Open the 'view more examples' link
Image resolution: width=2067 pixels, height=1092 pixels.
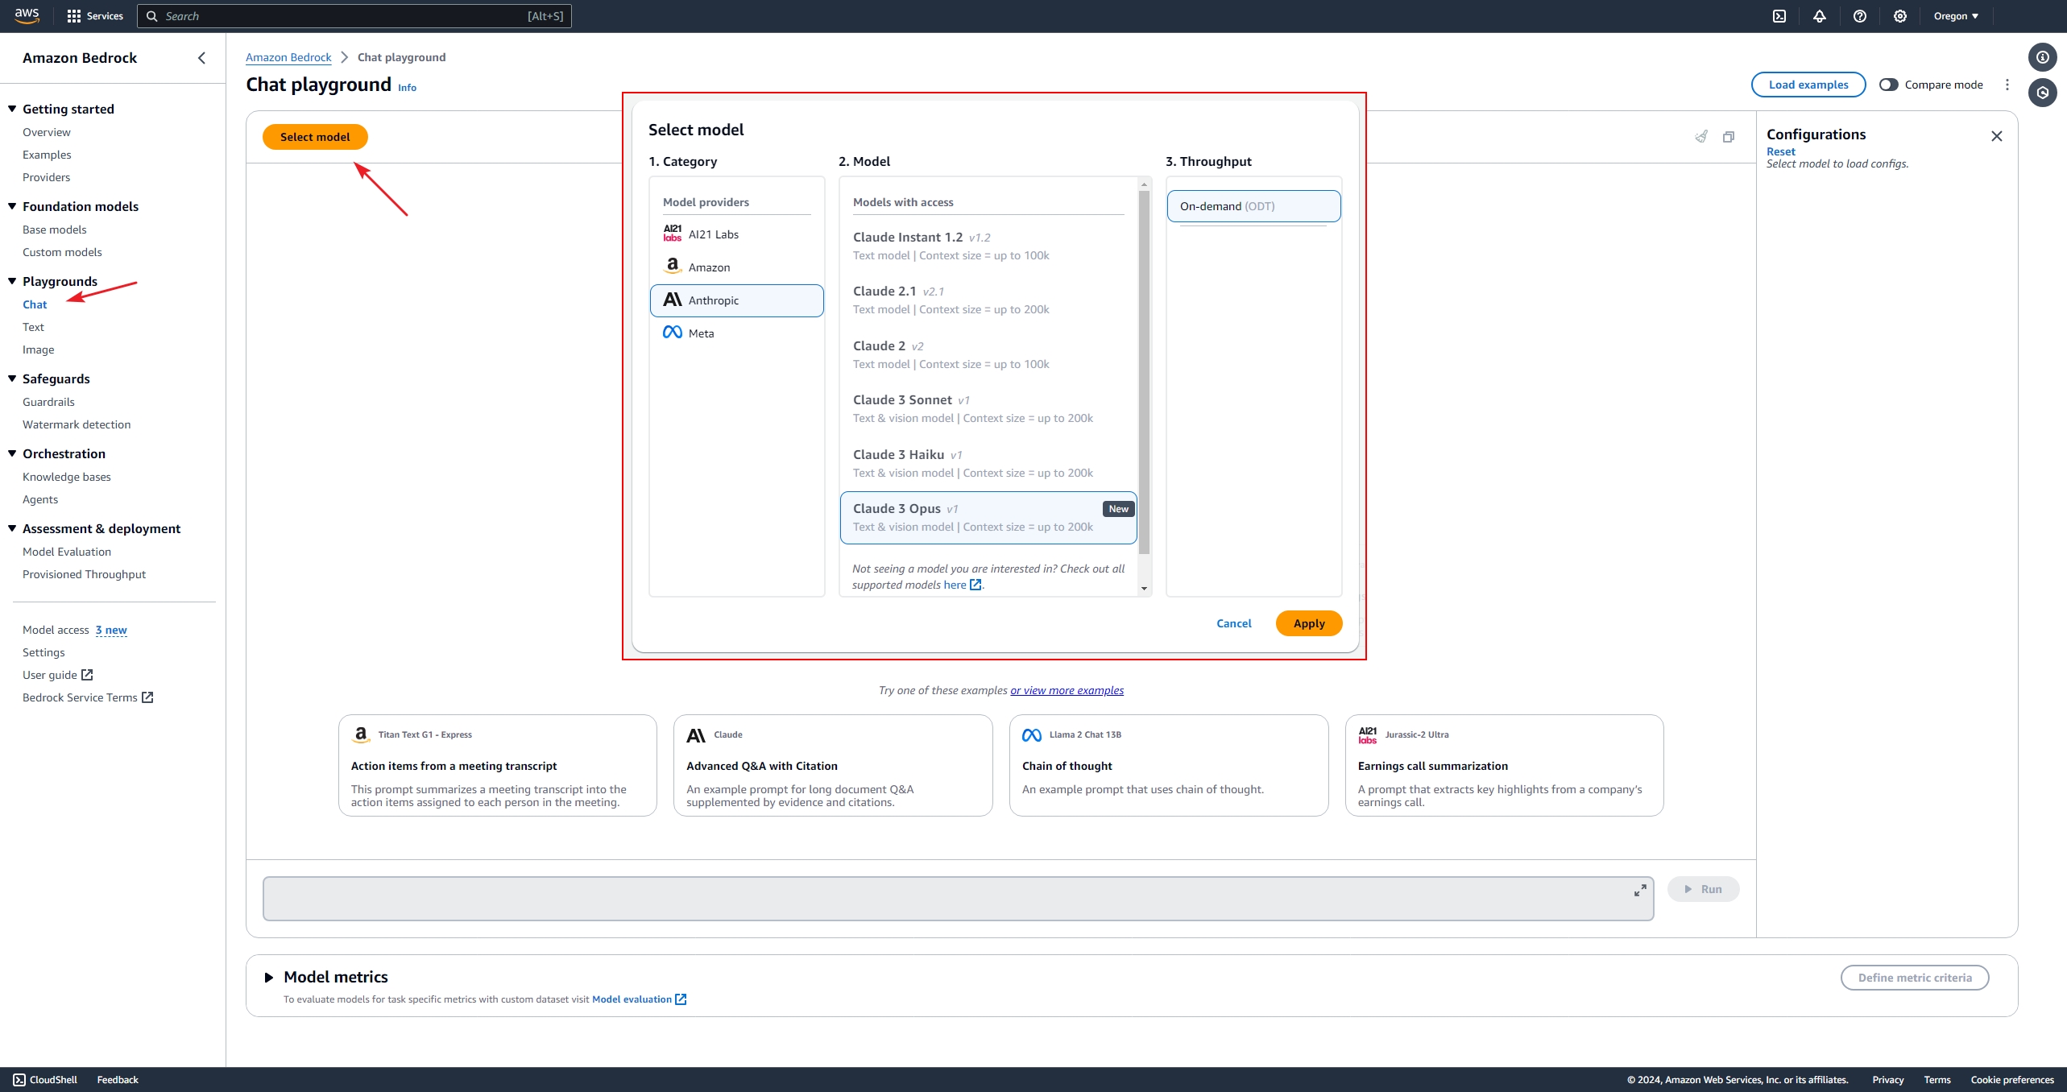pos(1067,690)
